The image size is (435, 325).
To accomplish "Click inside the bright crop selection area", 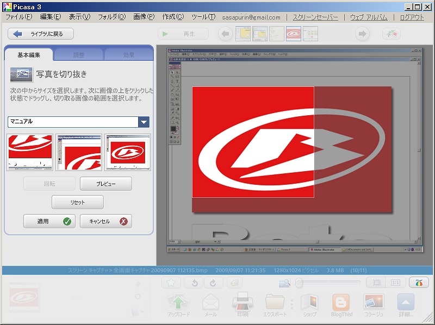I will coord(253,142).
